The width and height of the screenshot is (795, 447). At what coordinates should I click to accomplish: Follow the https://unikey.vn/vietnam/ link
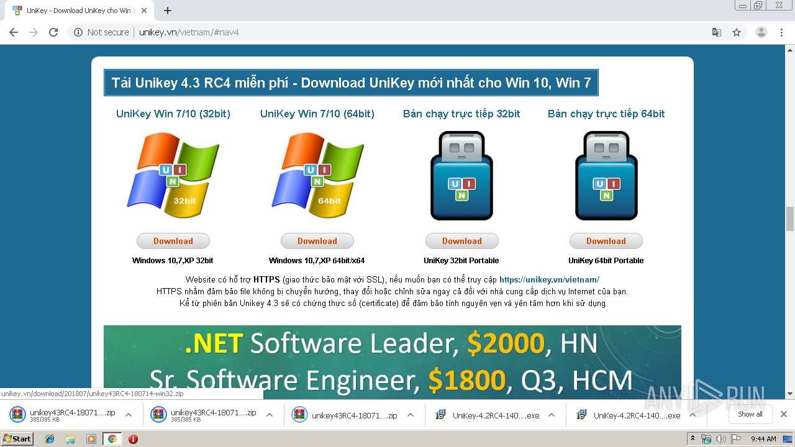tap(549, 280)
